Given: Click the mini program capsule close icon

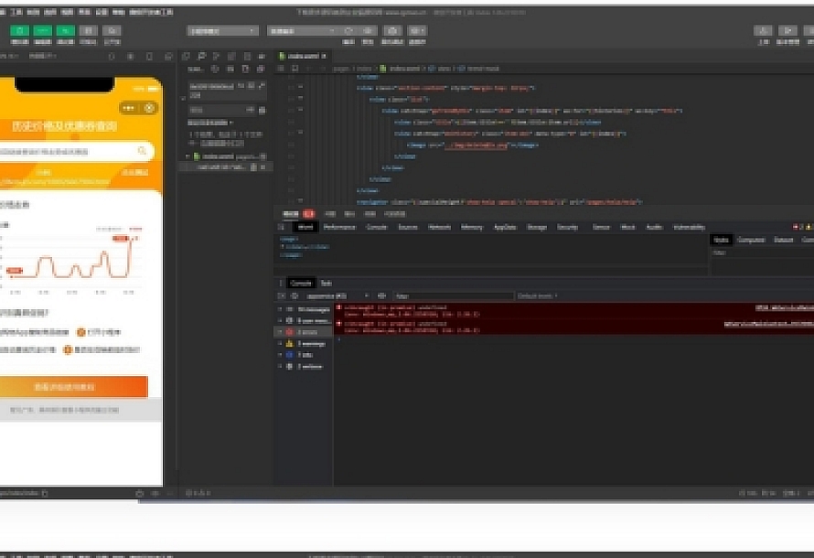Looking at the screenshot, I should [150, 108].
